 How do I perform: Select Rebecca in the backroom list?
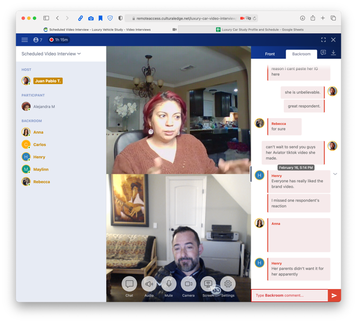coord(42,182)
